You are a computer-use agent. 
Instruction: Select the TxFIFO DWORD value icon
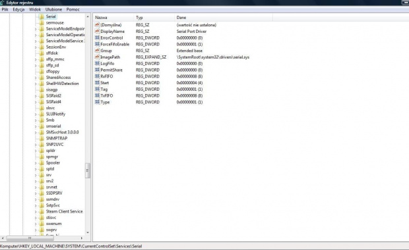[x=97, y=95]
